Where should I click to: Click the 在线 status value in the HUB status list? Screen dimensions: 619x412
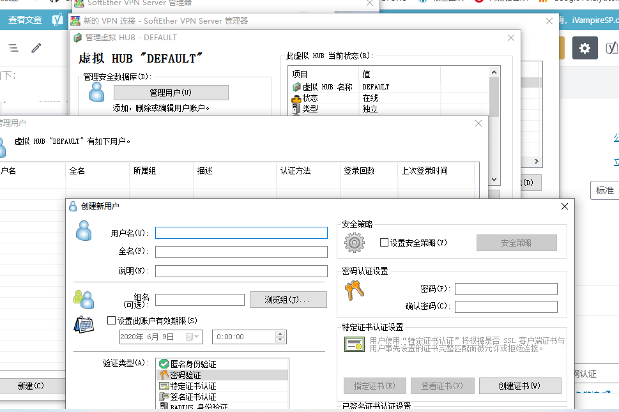371,98
